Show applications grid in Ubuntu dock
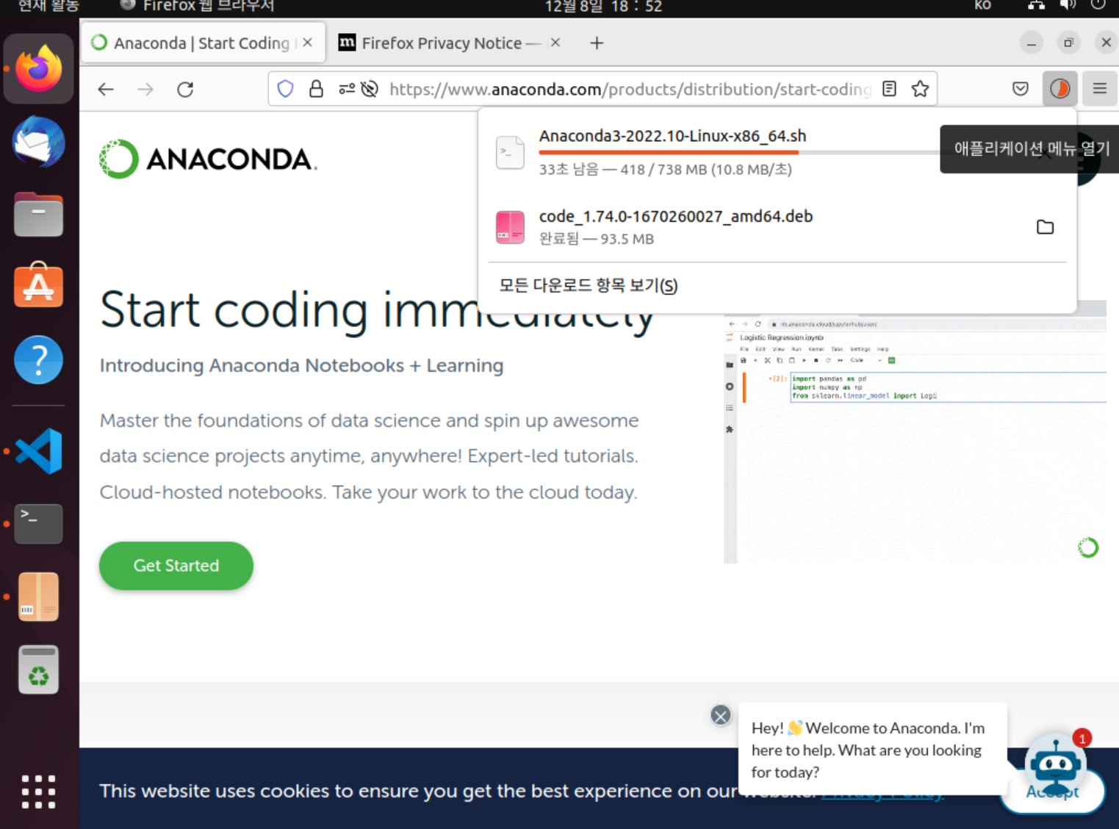1119x829 pixels. coord(38,792)
